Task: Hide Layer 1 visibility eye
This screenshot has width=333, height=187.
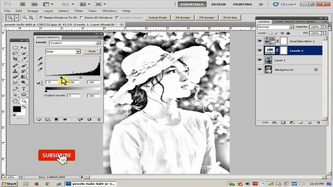Action: pyautogui.click(x=260, y=60)
